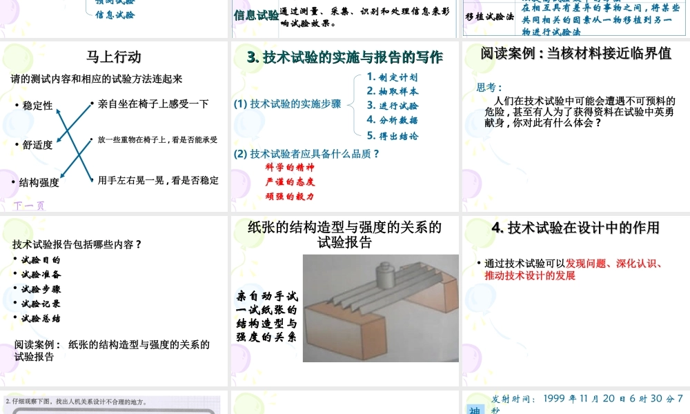Image resolution: width=690 pixels, height=414 pixels.
Task: Select the title 4. 技术试验在设计中的作用
Action: click(575, 228)
